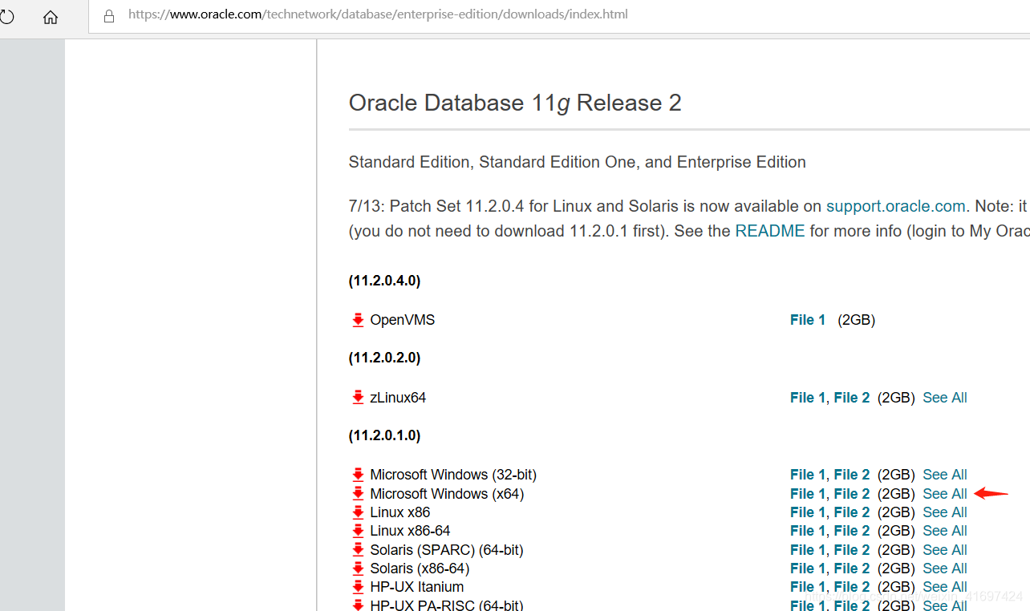The width and height of the screenshot is (1030, 611).
Task: Click the Solaris (x86-64) platform name
Action: click(420, 569)
